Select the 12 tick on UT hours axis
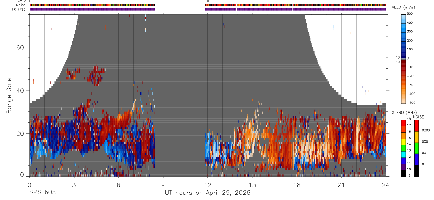434x200 pixels. click(208, 184)
